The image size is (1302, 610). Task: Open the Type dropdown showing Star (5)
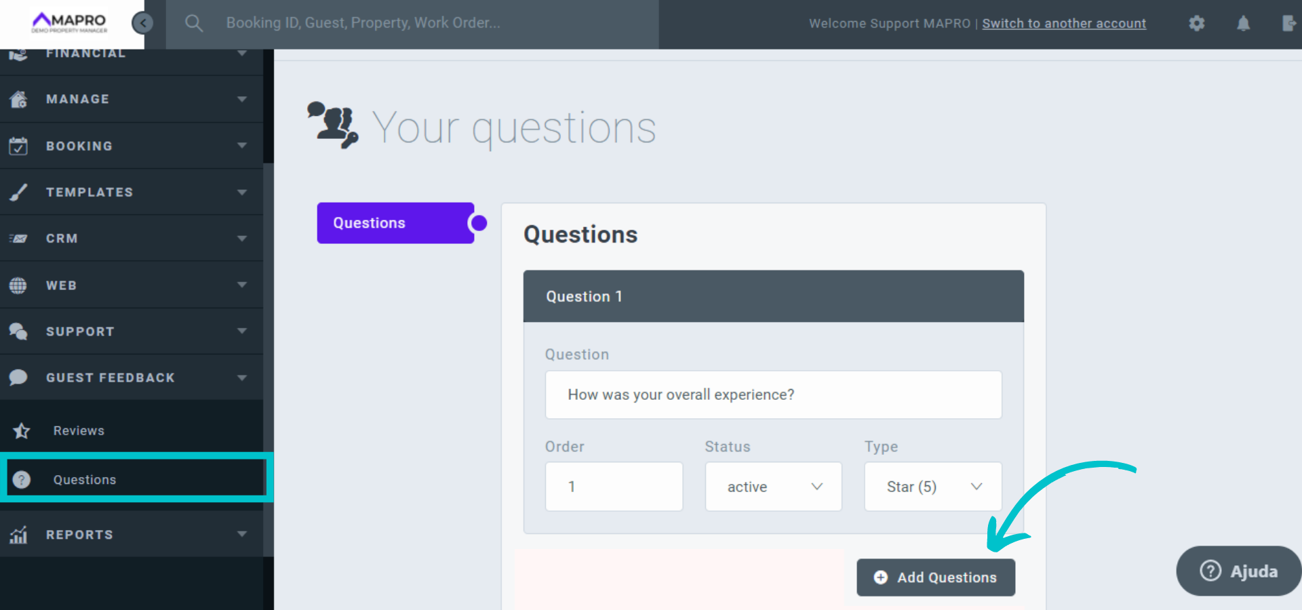click(x=932, y=487)
